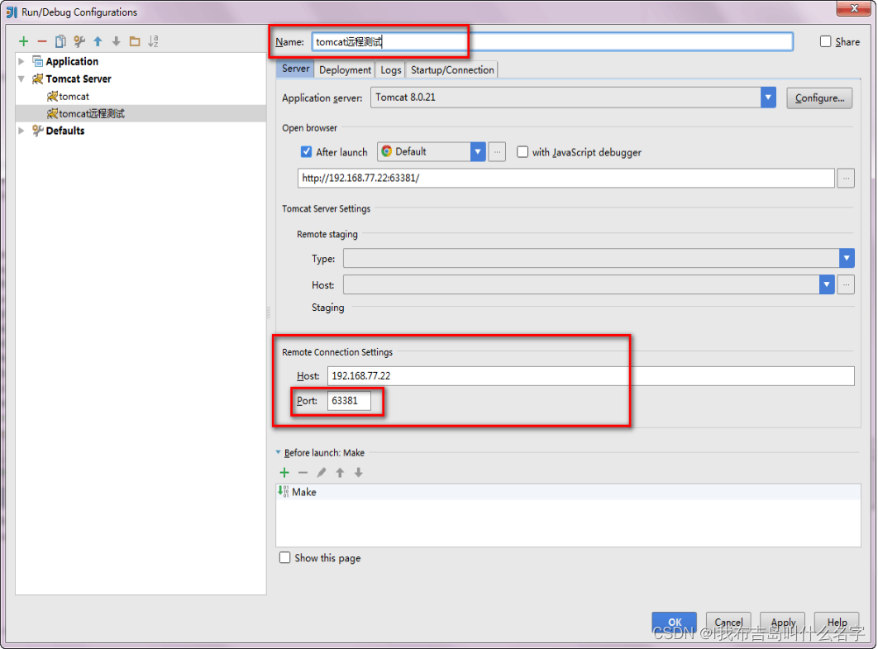878x649 pixels.
Task: Copy the selected configuration
Action: (60, 40)
